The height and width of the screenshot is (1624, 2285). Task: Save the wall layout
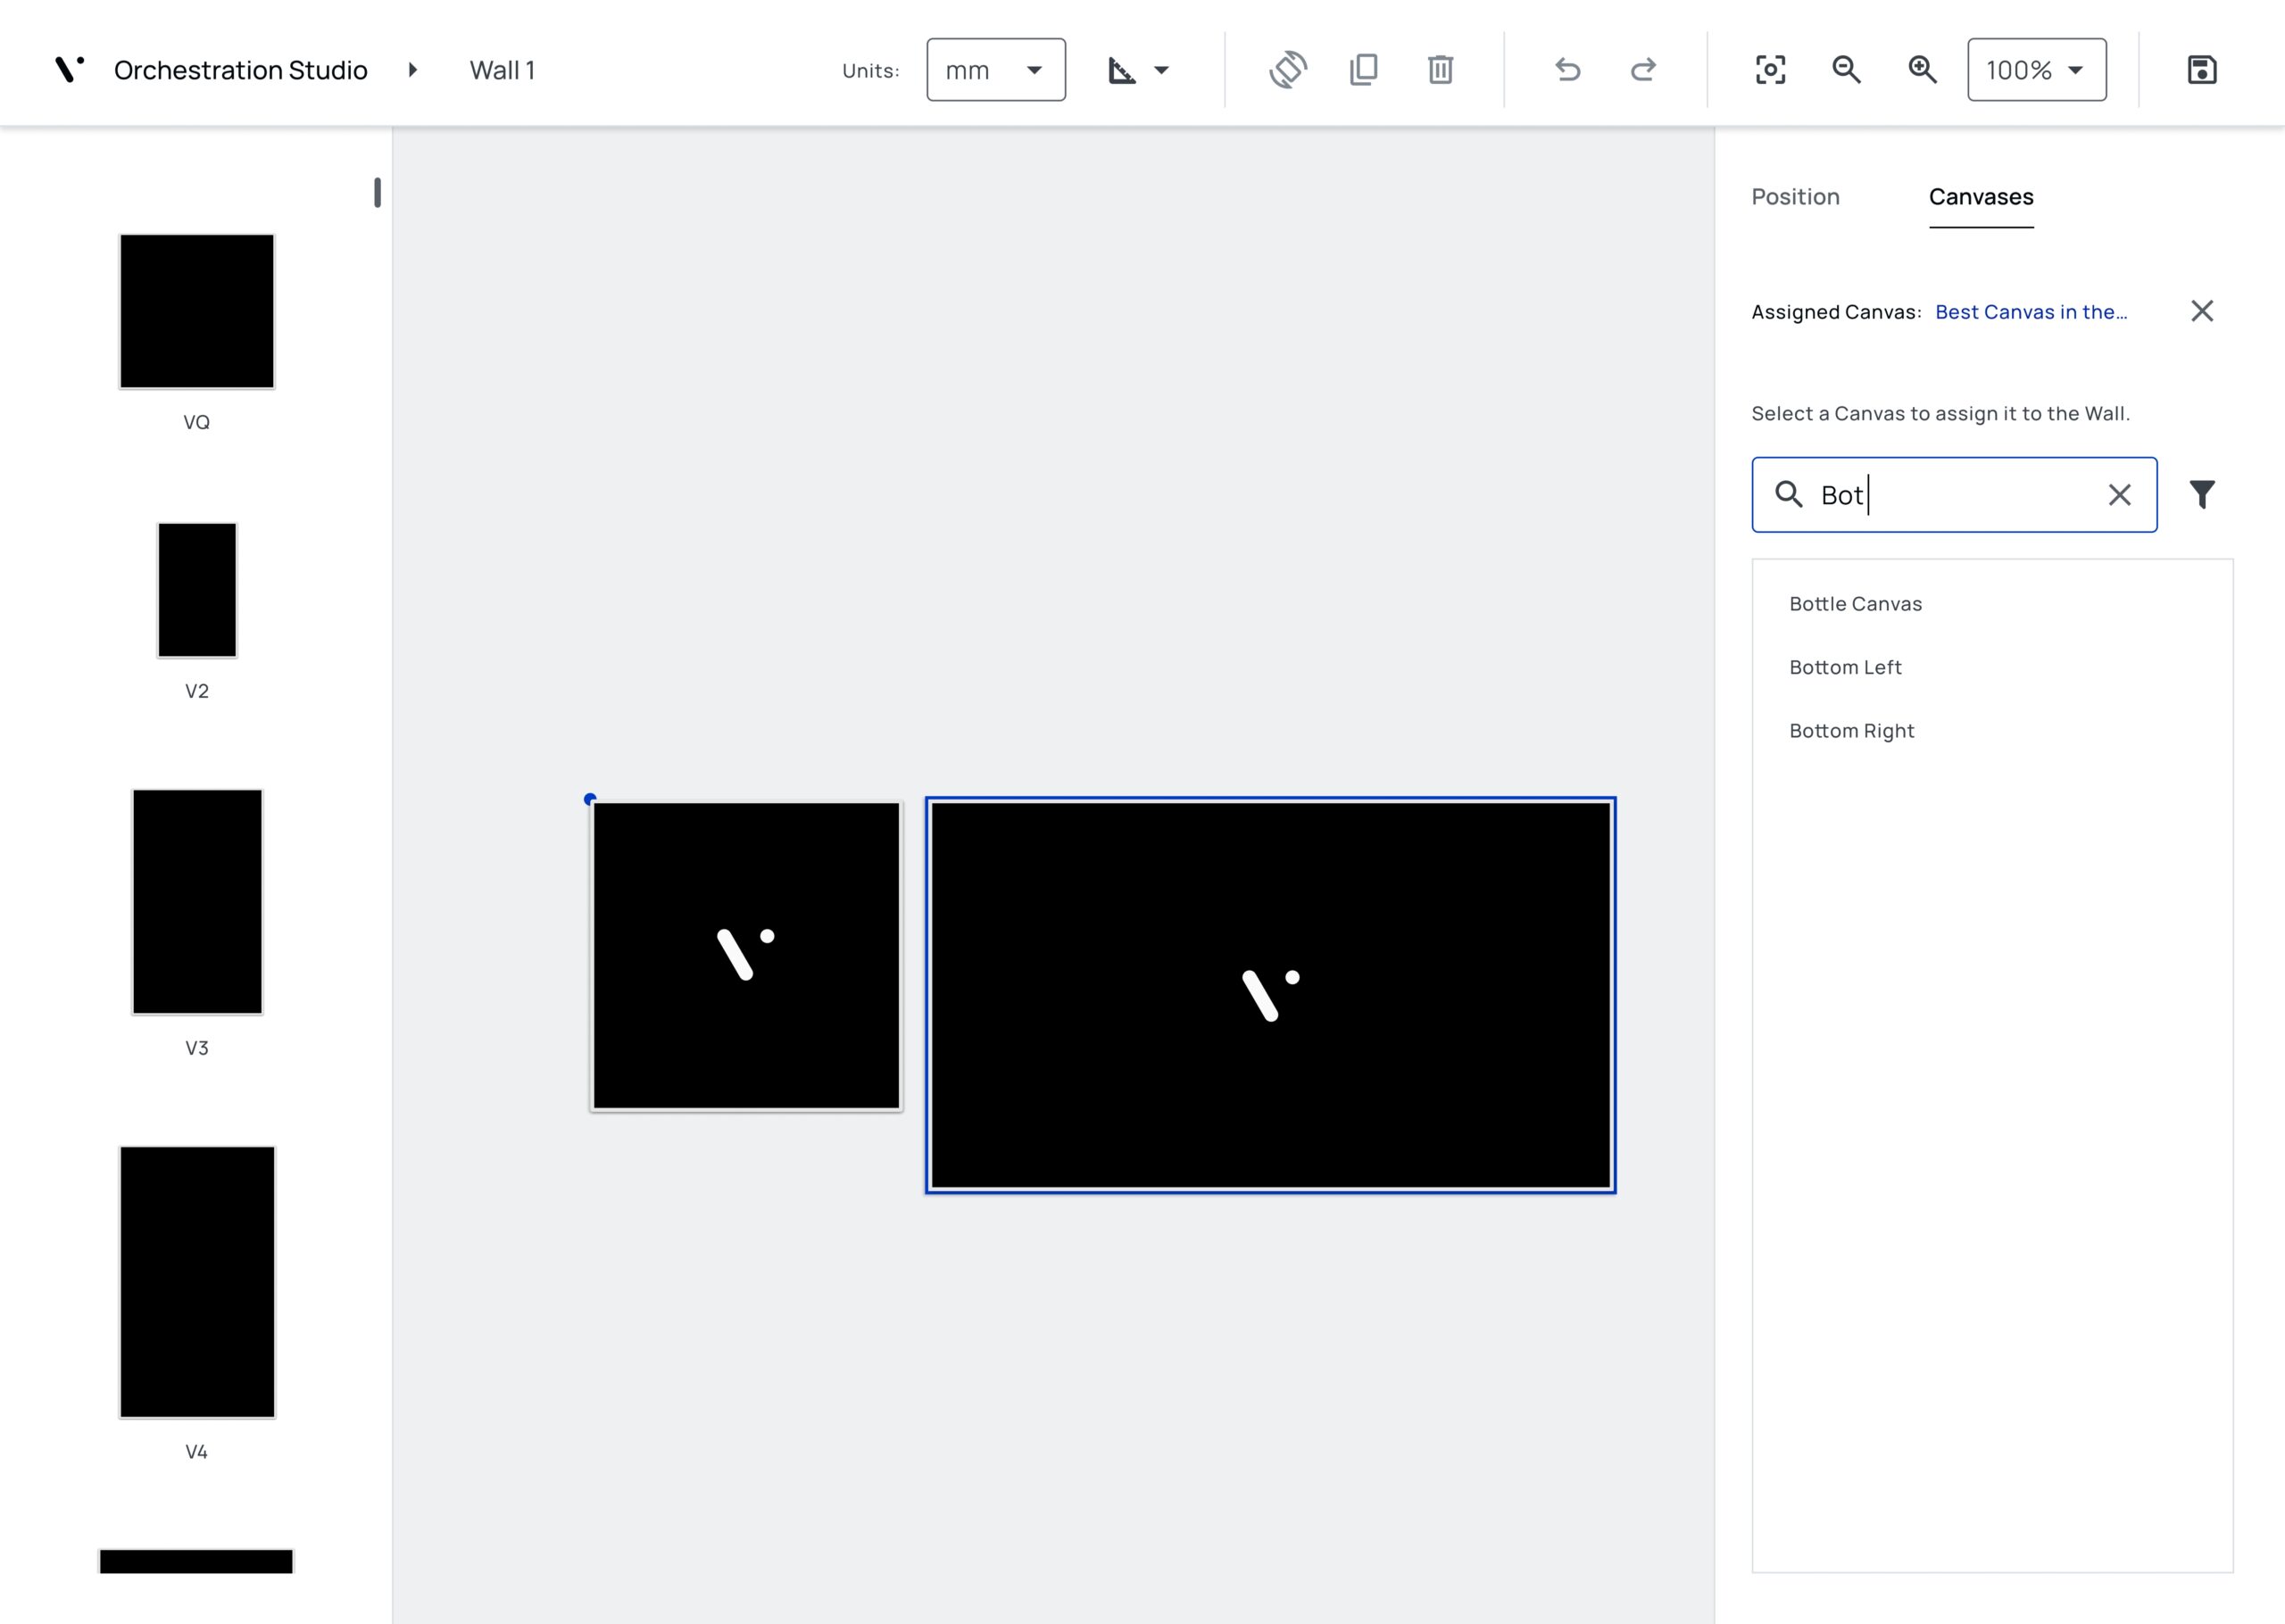[x=2202, y=70]
